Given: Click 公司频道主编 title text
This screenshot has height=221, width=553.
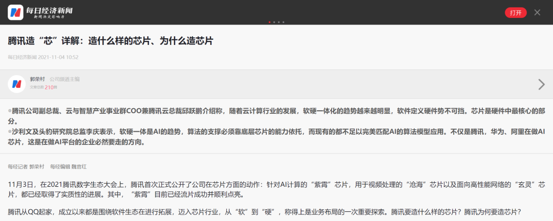Looking at the screenshot, I should pos(65,79).
